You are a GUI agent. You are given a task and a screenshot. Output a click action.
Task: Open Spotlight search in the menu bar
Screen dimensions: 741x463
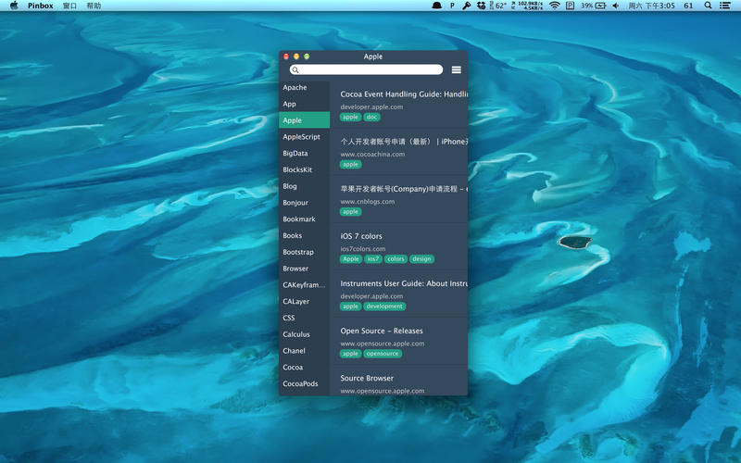point(709,6)
